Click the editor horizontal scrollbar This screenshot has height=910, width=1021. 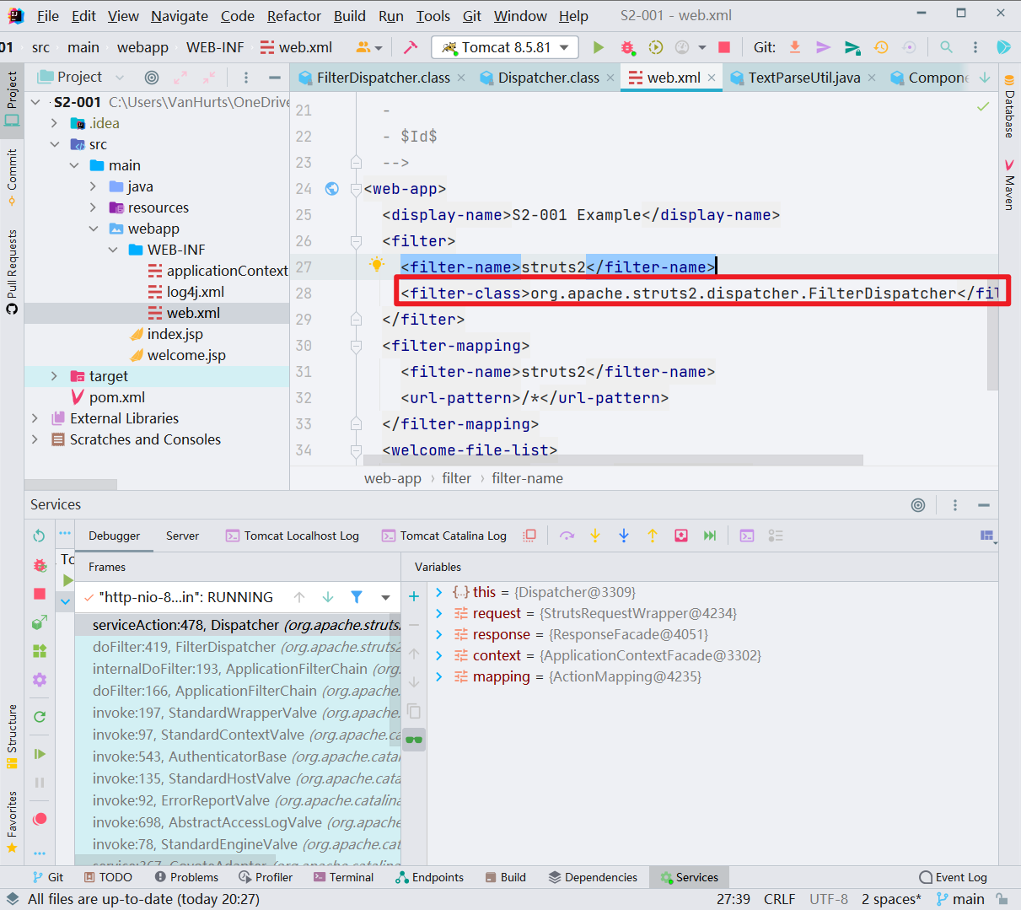[613, 460]
